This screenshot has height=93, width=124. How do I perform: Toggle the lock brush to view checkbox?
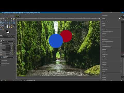pyautogui.click(x=1, y=64)
